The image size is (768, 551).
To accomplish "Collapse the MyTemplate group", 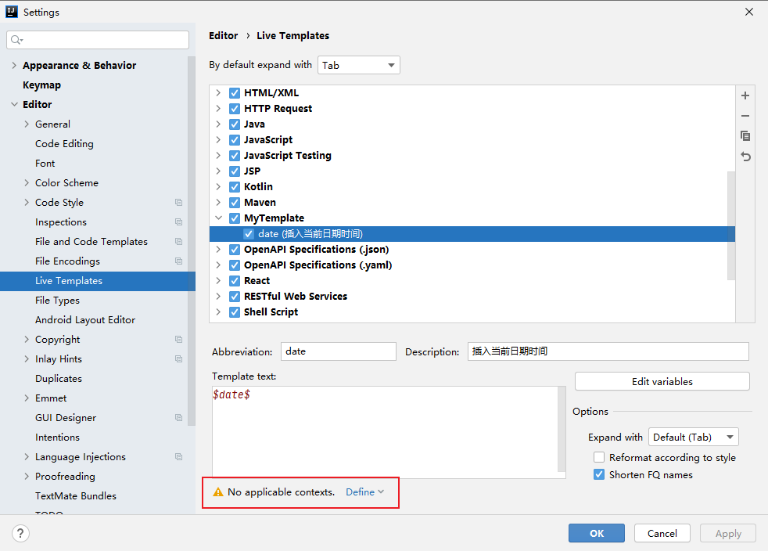I will pos(218,218).
